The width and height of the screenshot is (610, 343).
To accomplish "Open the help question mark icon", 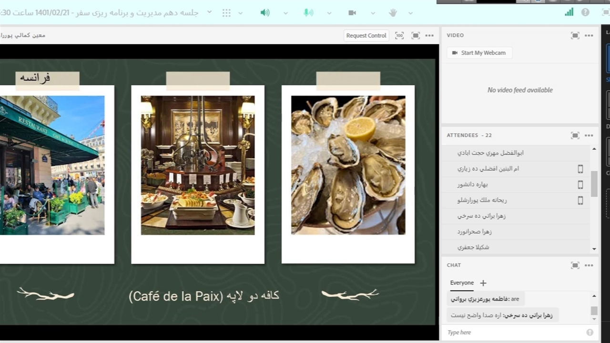I will tap(585, 12).
